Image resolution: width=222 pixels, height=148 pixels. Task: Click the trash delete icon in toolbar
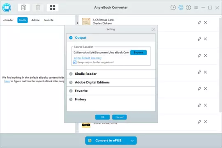38,7
